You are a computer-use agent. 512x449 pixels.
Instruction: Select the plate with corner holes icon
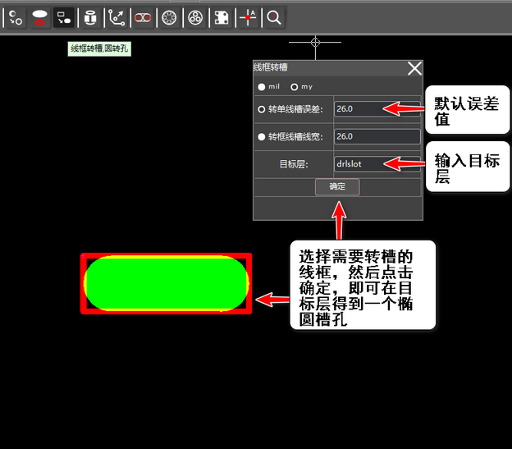click(221, 16)
